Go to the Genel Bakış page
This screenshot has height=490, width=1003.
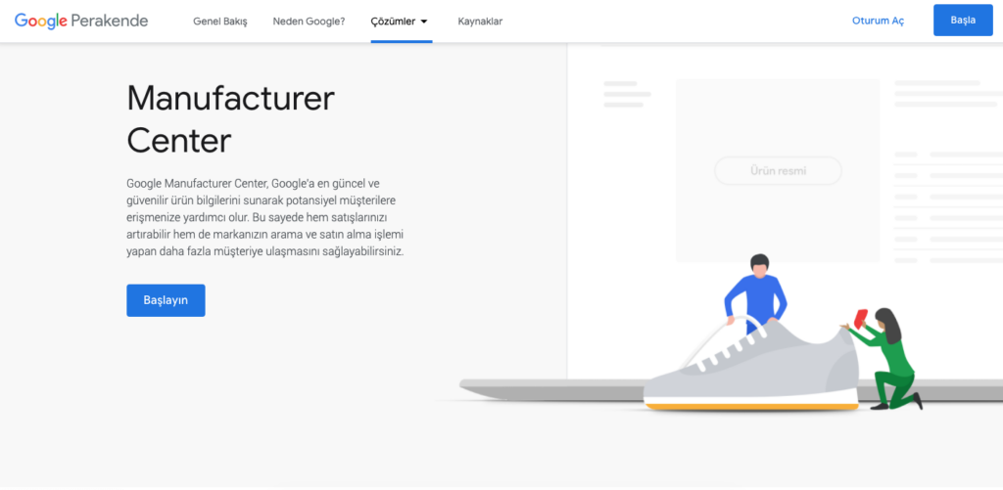220,22
